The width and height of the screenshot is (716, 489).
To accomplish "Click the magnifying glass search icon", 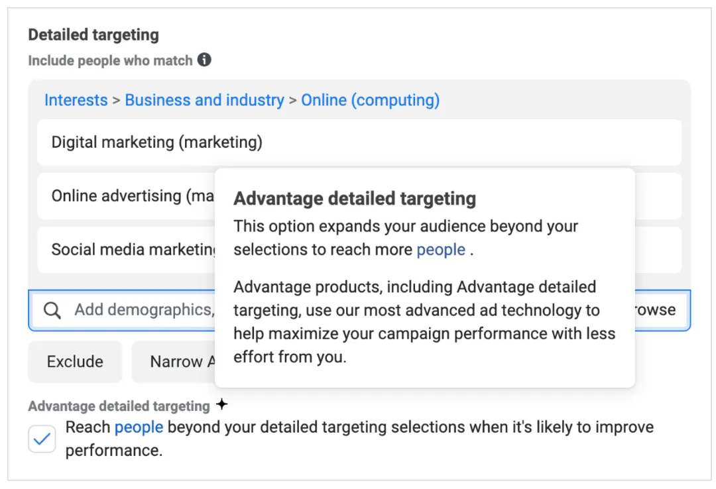I will click(52, 310).
